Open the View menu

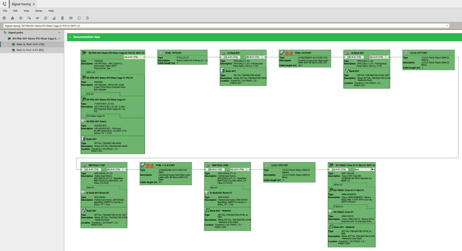pyautogui.click(x=26, y=11)
